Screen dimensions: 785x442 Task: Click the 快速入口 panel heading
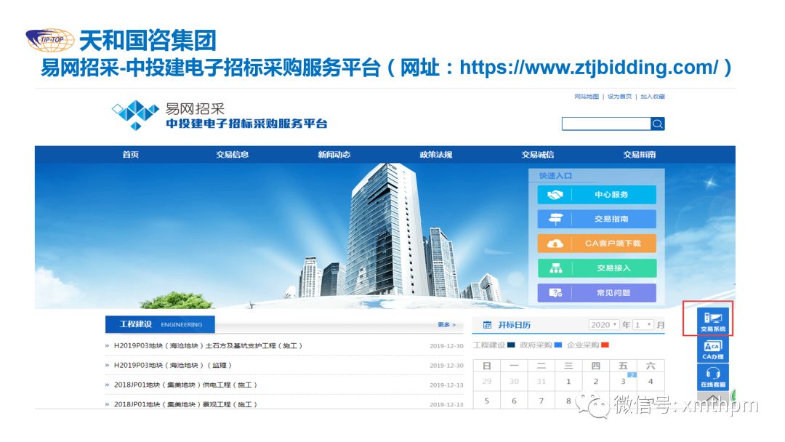[x=555, y=176]
